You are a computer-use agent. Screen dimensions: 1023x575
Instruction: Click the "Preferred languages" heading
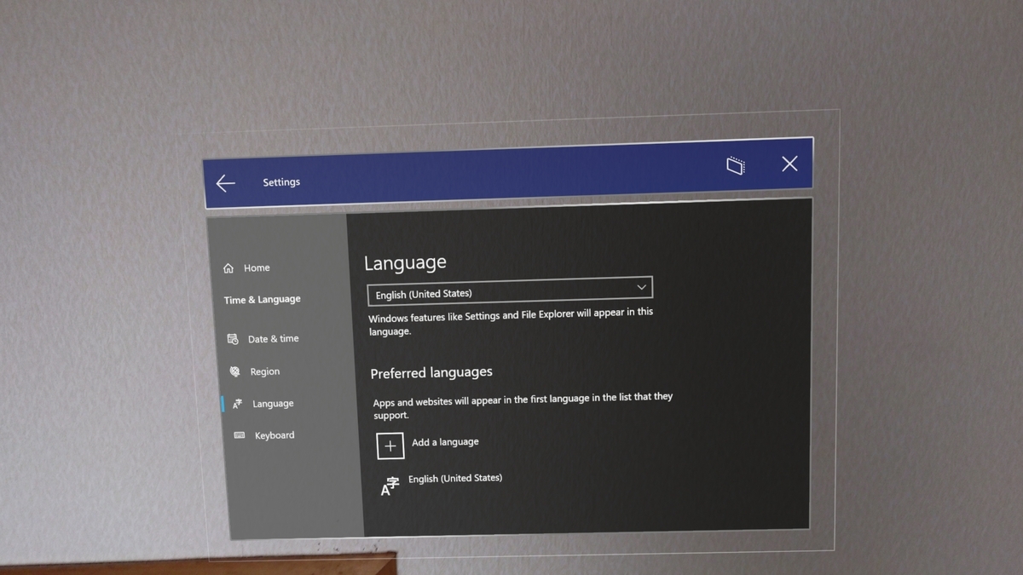coord(431,372)
